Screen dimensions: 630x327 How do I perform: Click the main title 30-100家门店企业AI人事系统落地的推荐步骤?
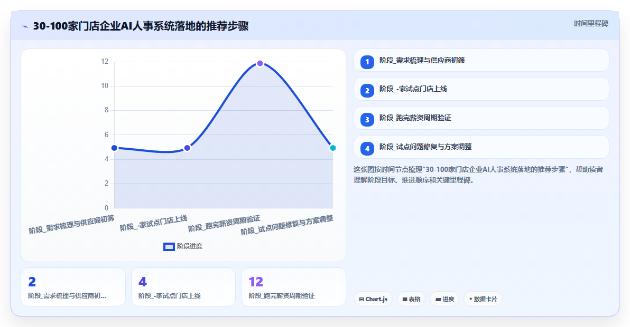[x=141, y=26]
